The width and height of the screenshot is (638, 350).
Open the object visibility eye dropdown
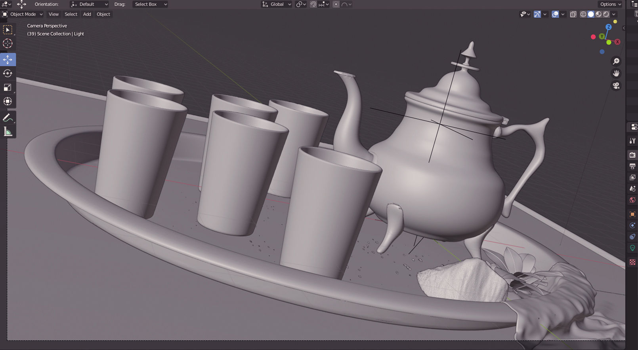tap(525, 14)
